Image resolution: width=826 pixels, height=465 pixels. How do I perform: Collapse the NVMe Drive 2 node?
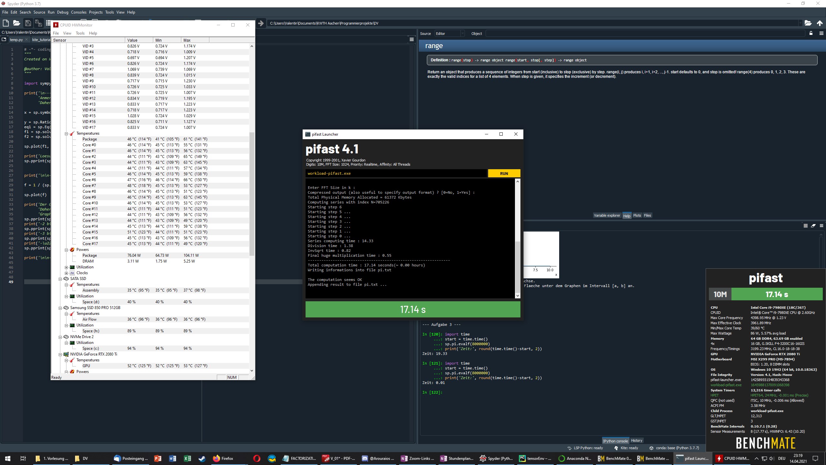click(x=60, y=337)
